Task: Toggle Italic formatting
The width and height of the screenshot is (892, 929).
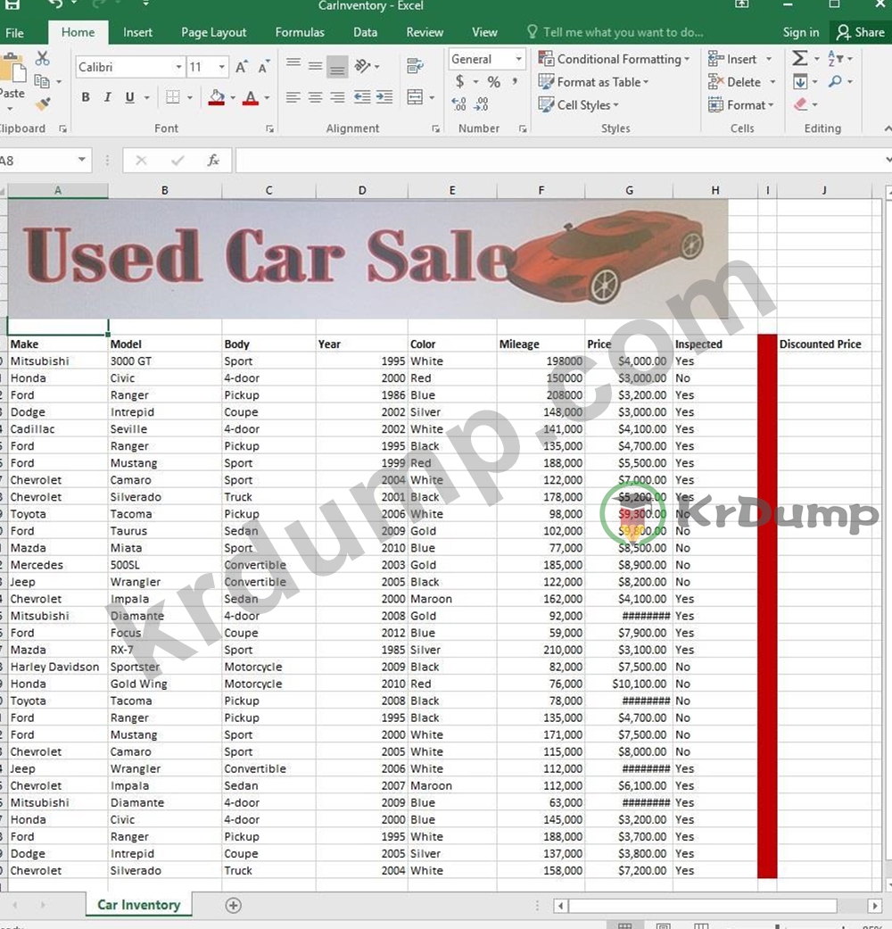Action: coord(107,97)
